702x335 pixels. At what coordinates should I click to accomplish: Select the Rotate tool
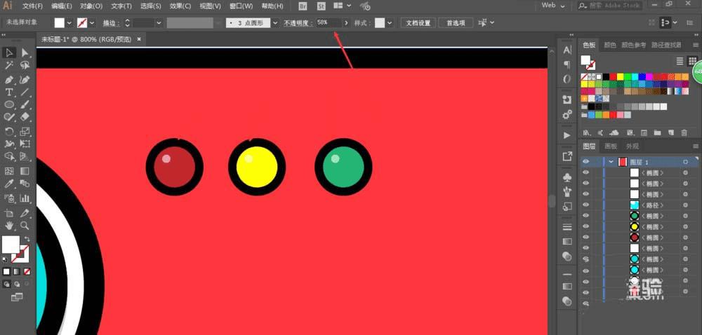click(x=9, y=131)
